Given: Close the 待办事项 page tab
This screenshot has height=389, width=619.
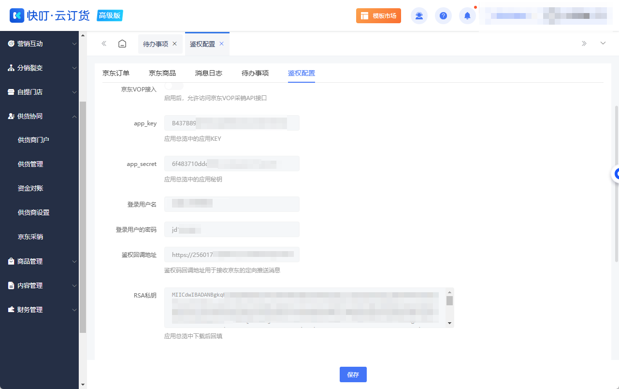Looking at the screenshot, I should tap(174, 44).
